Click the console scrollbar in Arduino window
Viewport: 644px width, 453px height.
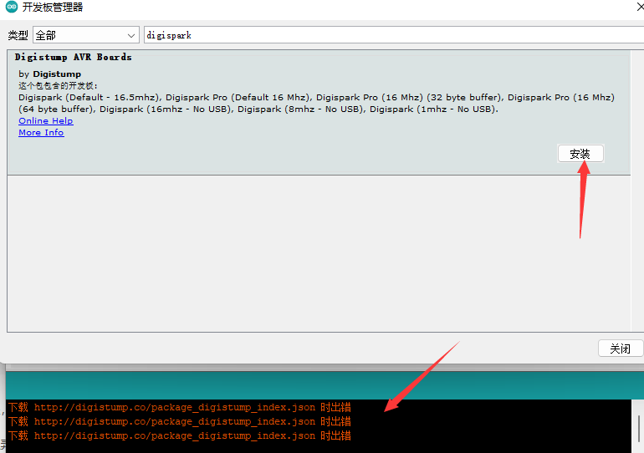click(x=639, y=427)
